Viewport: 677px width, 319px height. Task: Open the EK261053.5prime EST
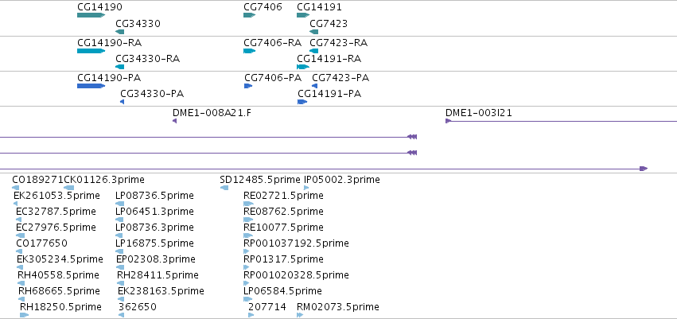56,196
